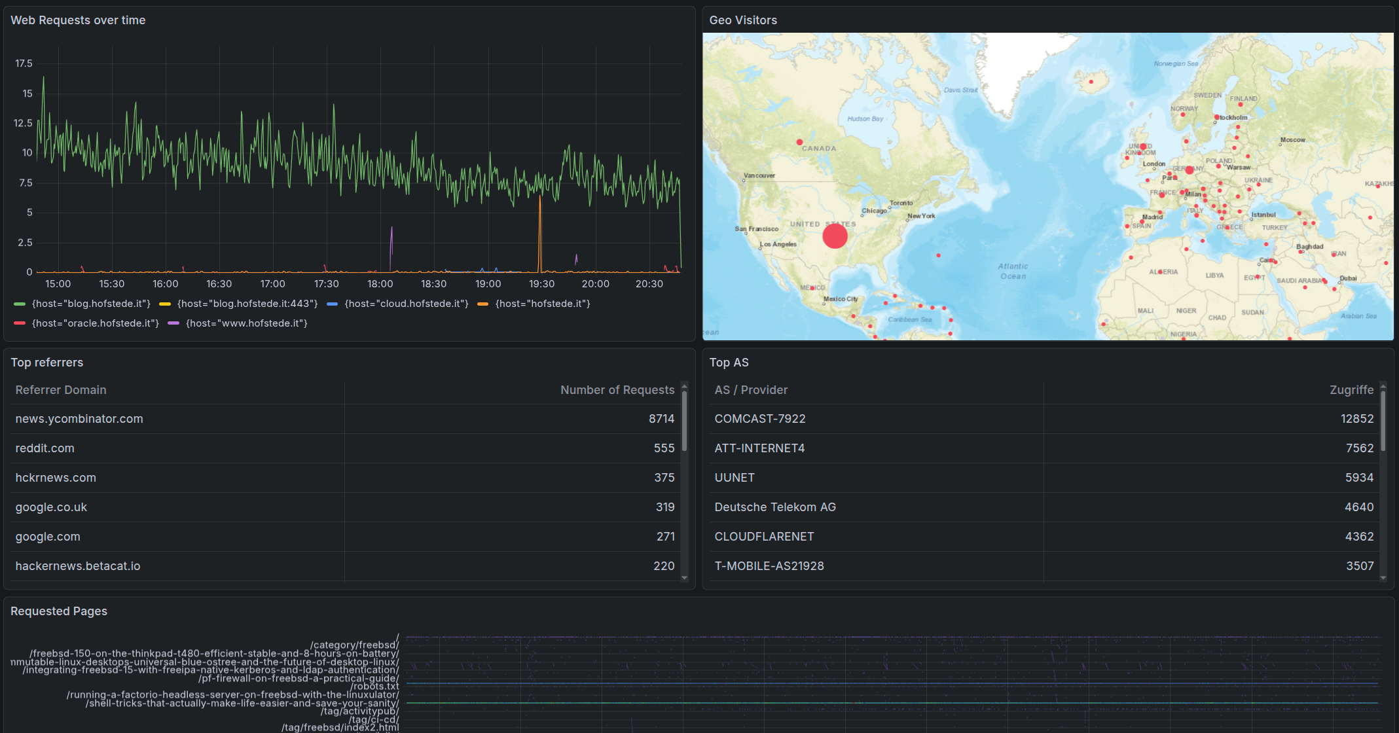Screen dimensions: 1399x733
Task: Click the scroll-up arrow in Top AS table
Action: click(1383, 385)
